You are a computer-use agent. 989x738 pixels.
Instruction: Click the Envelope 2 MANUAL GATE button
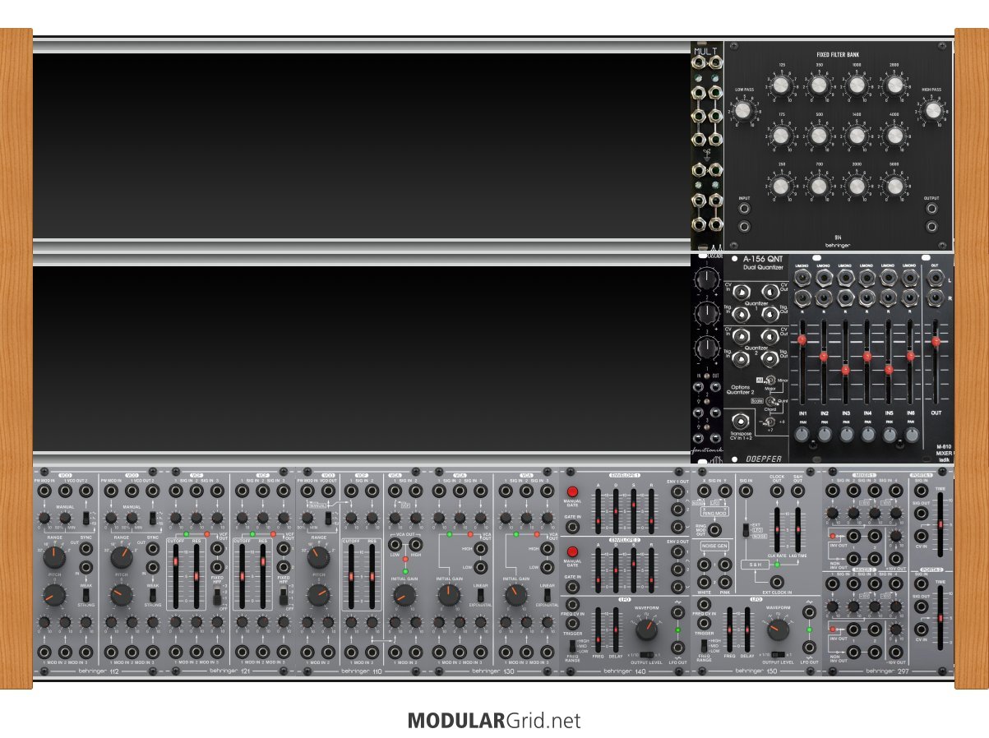[x=572, y=553]
